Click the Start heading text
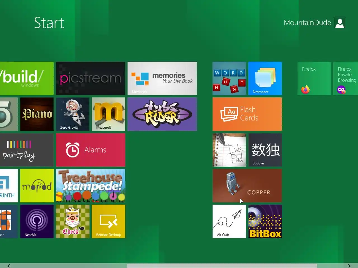 pyautogui.click(x=49, y=23)
